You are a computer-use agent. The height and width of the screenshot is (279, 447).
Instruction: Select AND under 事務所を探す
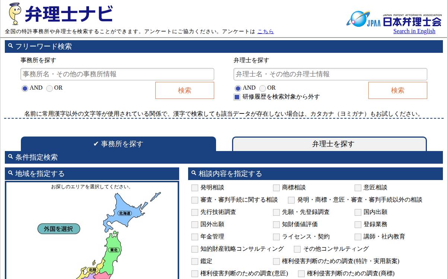(x=25, y=89)
